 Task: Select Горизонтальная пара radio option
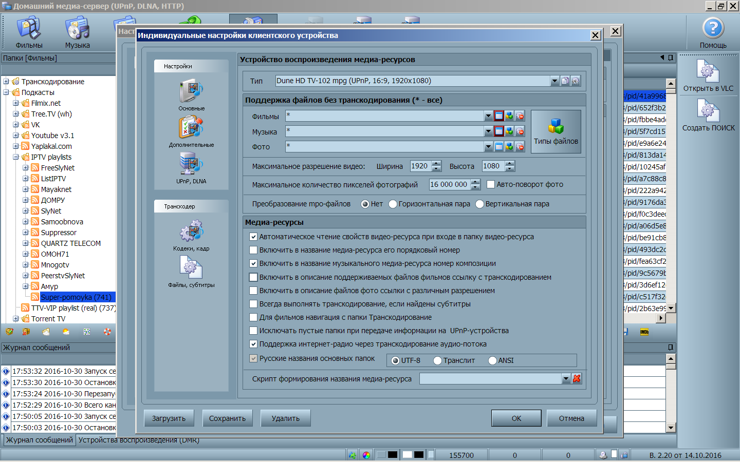point(393,204)
